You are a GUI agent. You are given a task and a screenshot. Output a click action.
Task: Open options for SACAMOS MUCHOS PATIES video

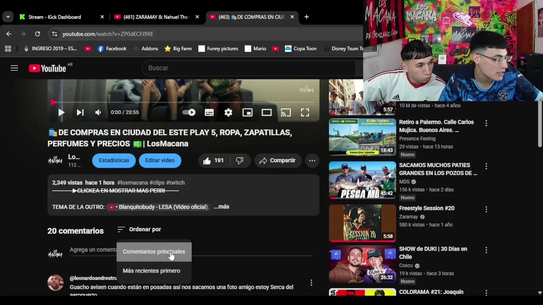(x=486, y=166)
